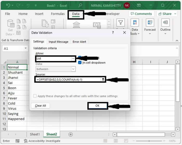Screen dimensions: 182x145
Task: Click the Source formula input field
Action: coord(68,80)
